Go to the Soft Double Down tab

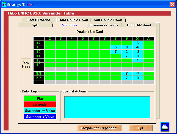108,20
